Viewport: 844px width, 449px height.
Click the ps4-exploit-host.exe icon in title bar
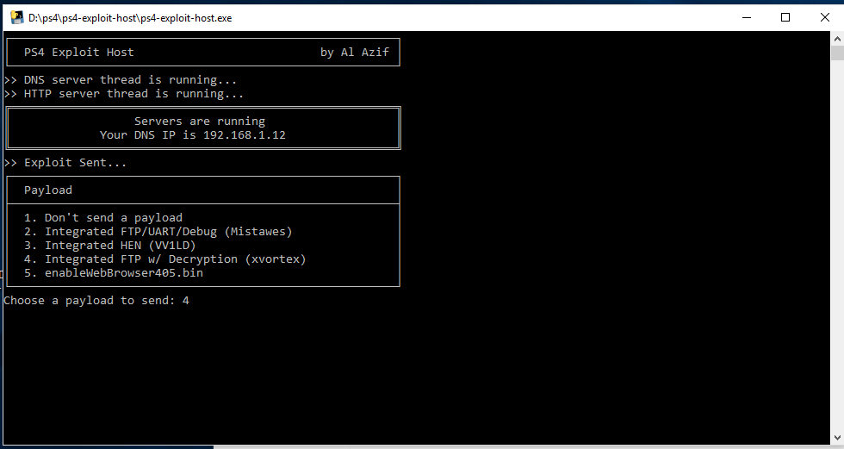point(16,17)
